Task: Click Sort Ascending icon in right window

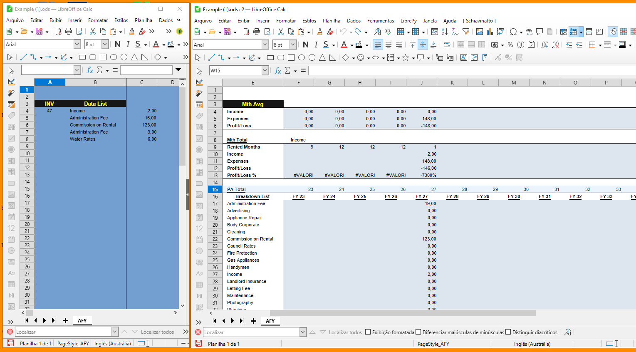Action: click(x=445, y=32)
